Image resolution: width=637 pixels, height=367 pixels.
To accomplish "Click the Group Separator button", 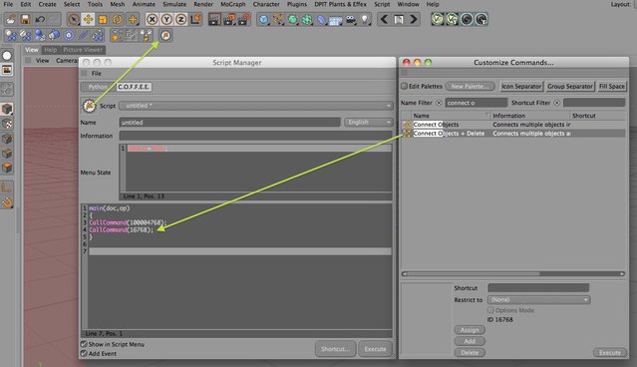I will [570, 86].
